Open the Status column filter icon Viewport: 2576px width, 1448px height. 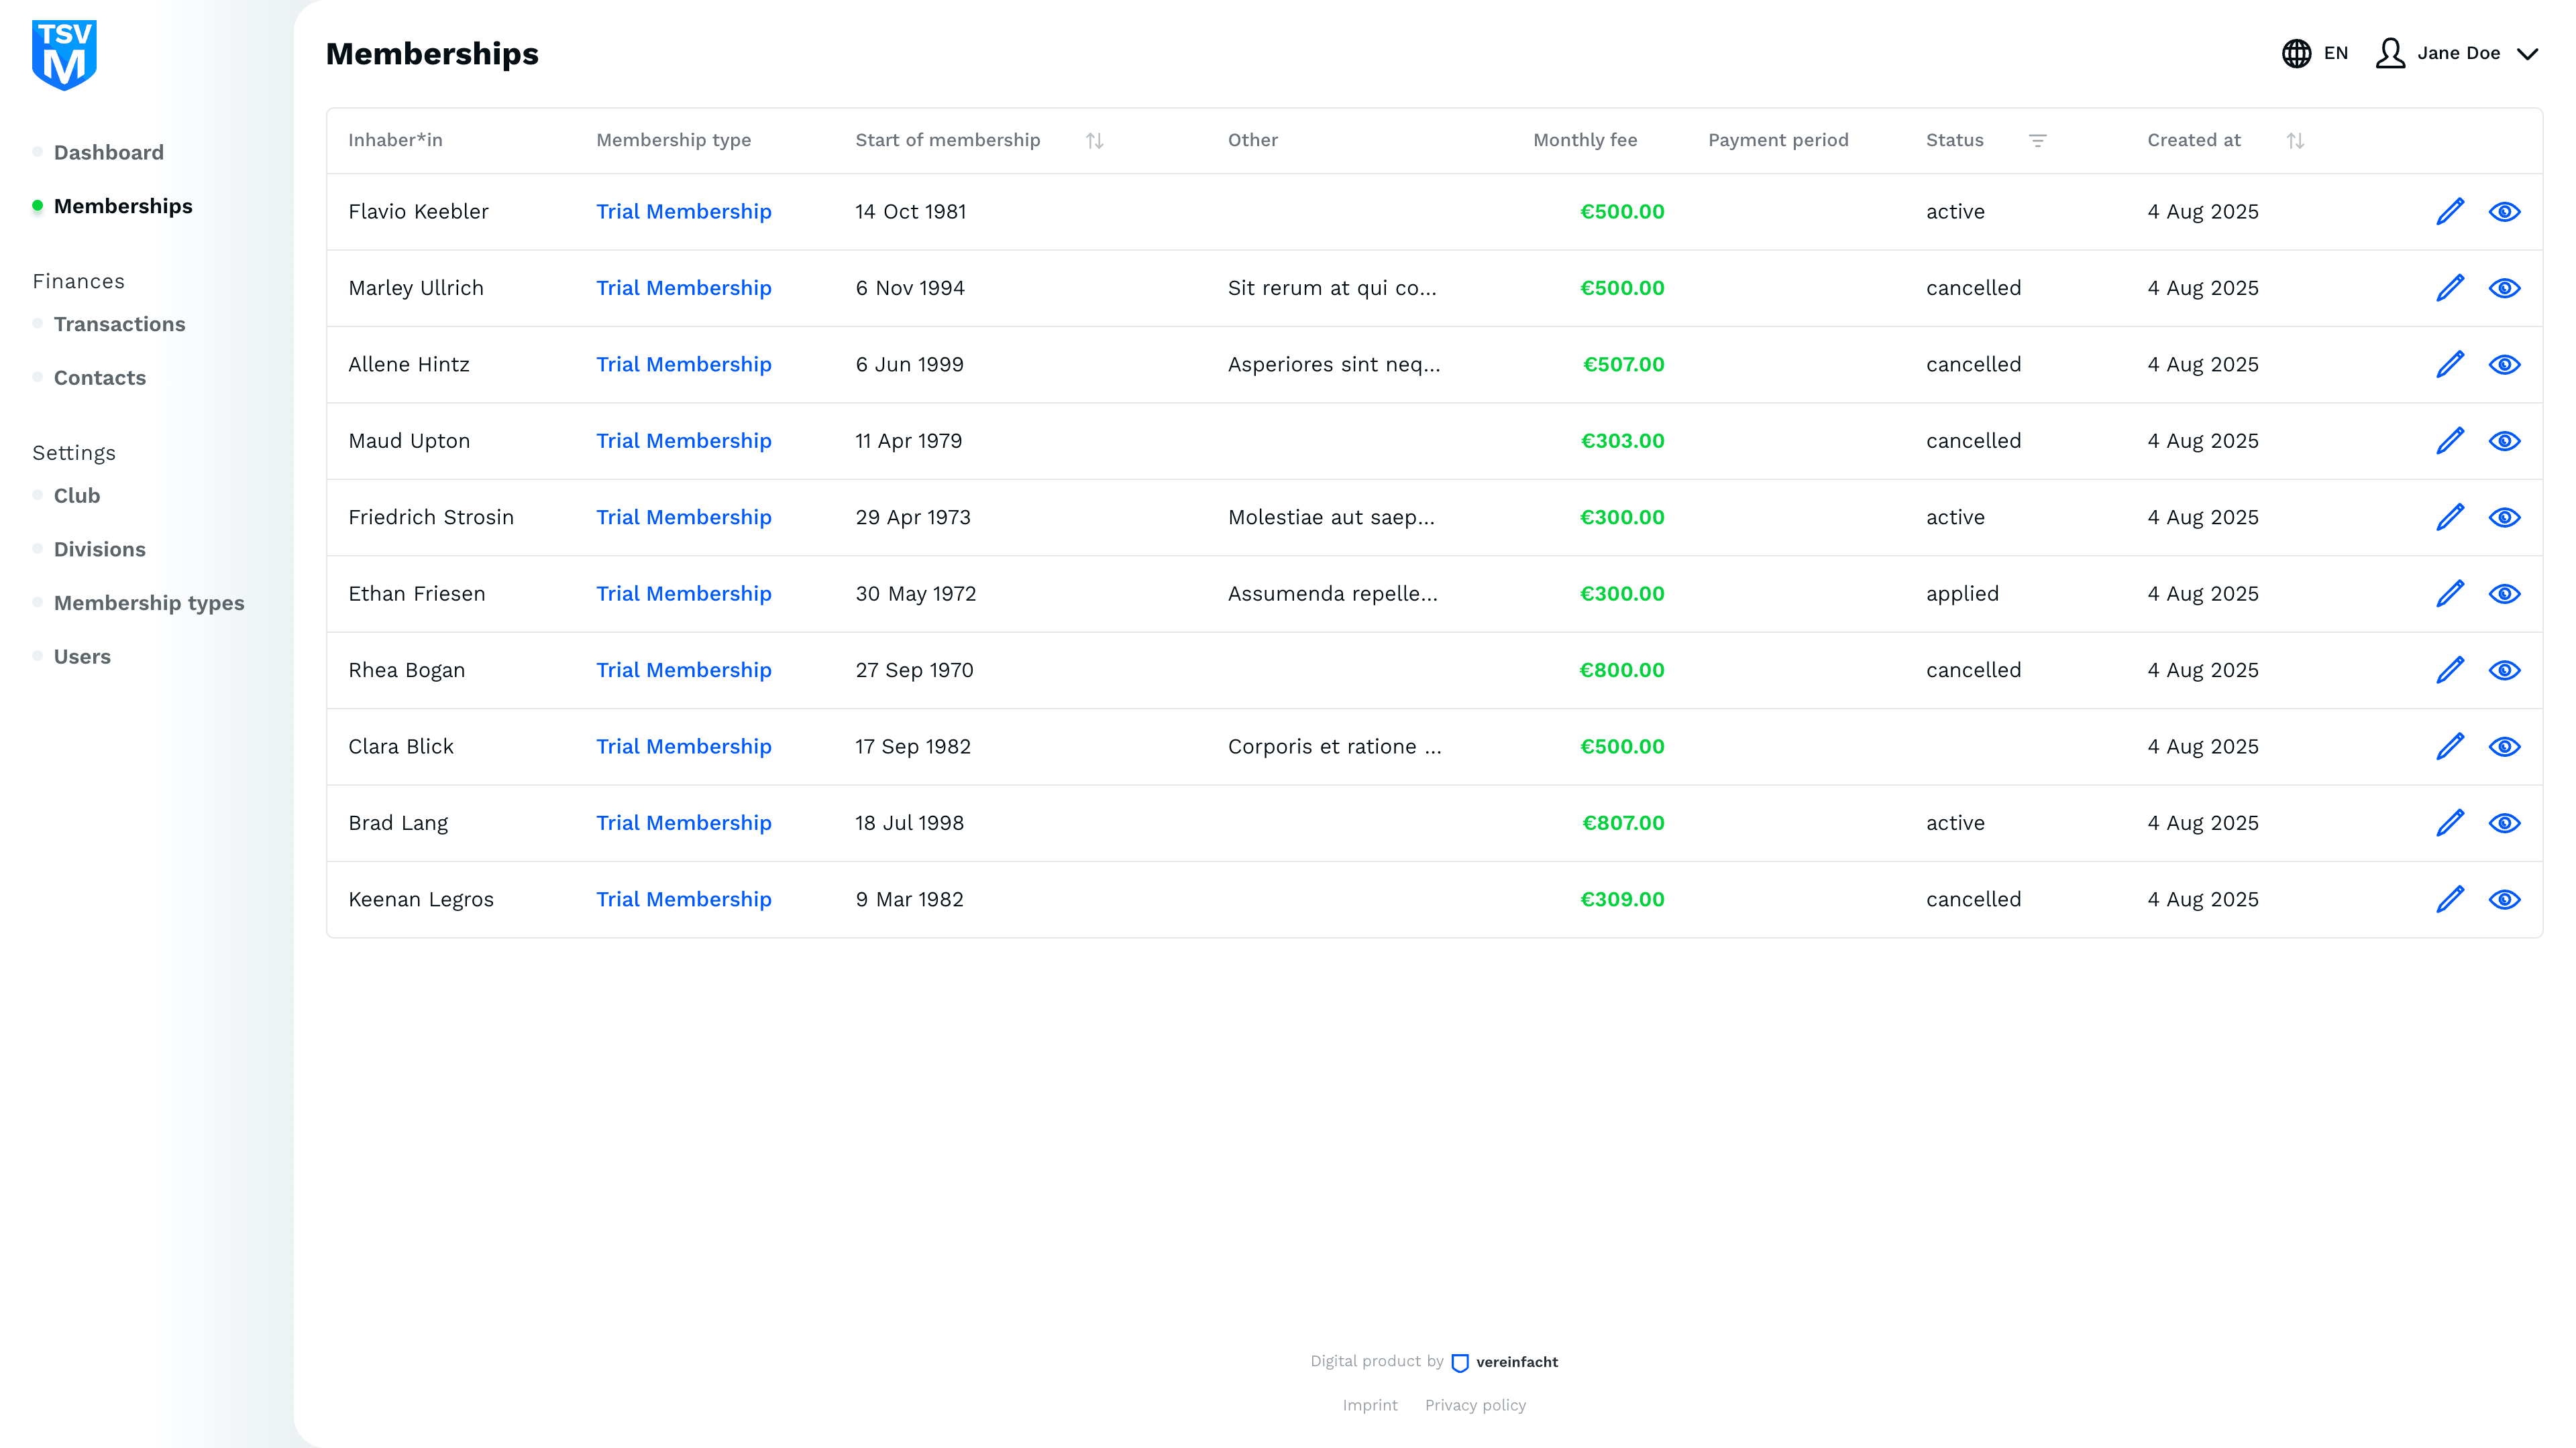click(2037, 141)
